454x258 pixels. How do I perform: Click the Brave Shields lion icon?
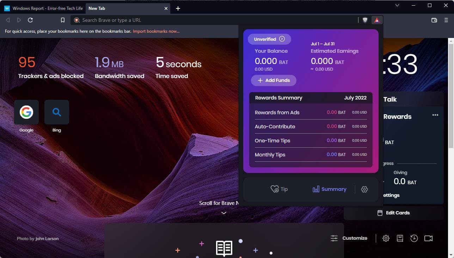tap(365, 20)
